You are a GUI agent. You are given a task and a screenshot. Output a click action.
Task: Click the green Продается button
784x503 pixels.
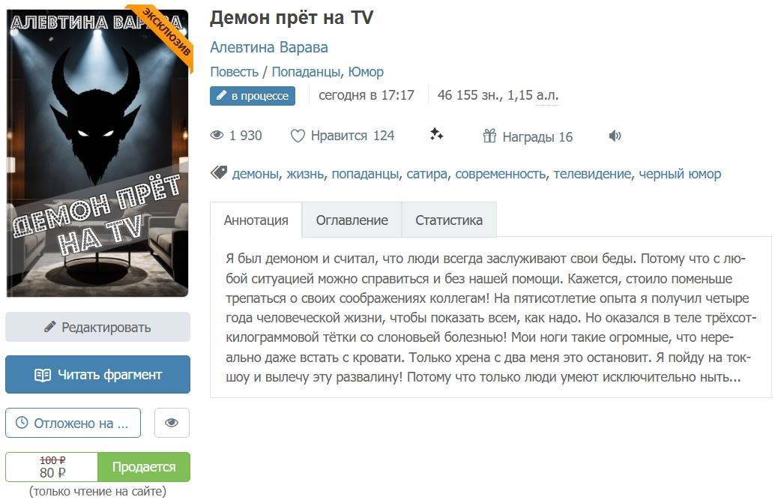click(144, 467)
